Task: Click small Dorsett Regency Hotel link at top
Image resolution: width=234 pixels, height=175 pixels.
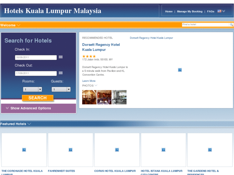Action: coord(151,38)
